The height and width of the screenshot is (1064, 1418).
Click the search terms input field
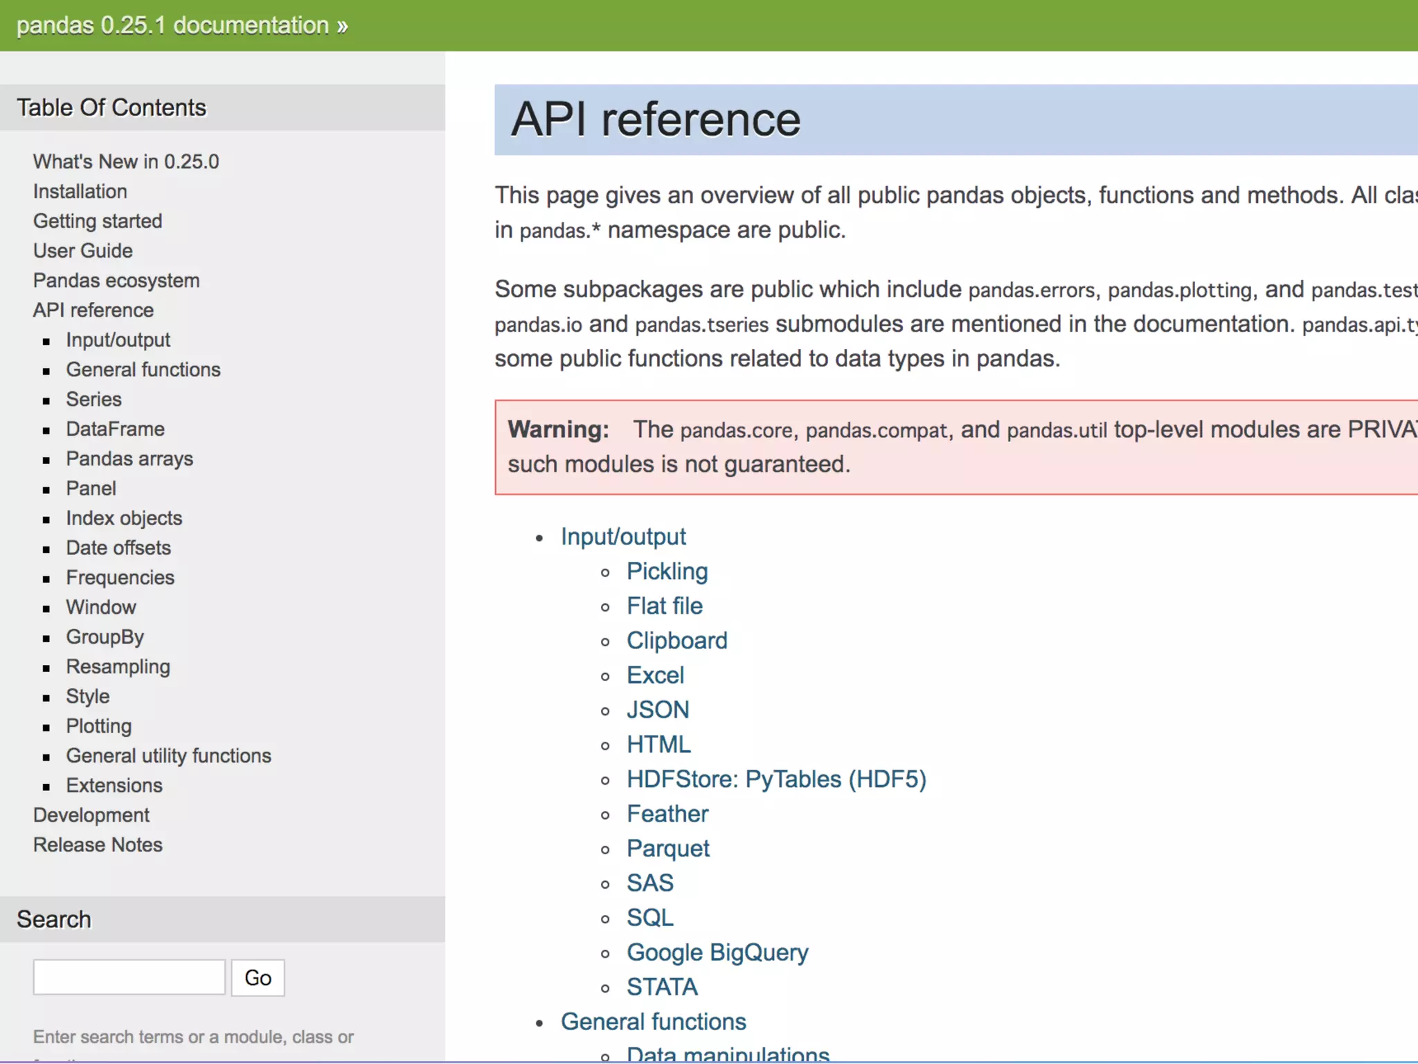tap(129, 977)
